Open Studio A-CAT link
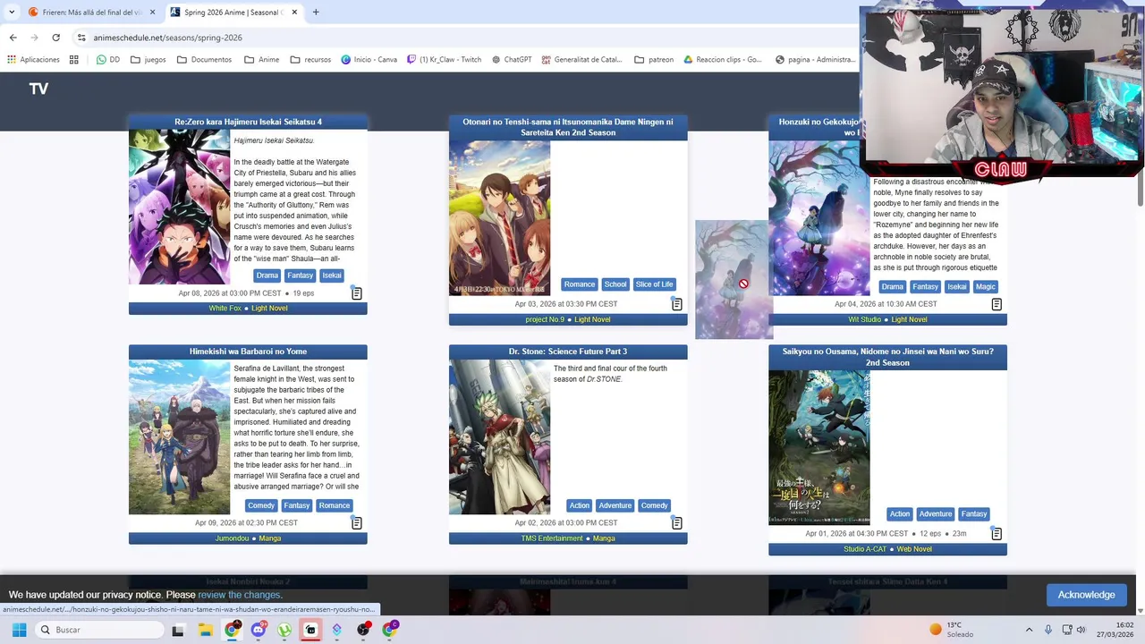This screenshot has height=644, width=1145. [865, 549]
